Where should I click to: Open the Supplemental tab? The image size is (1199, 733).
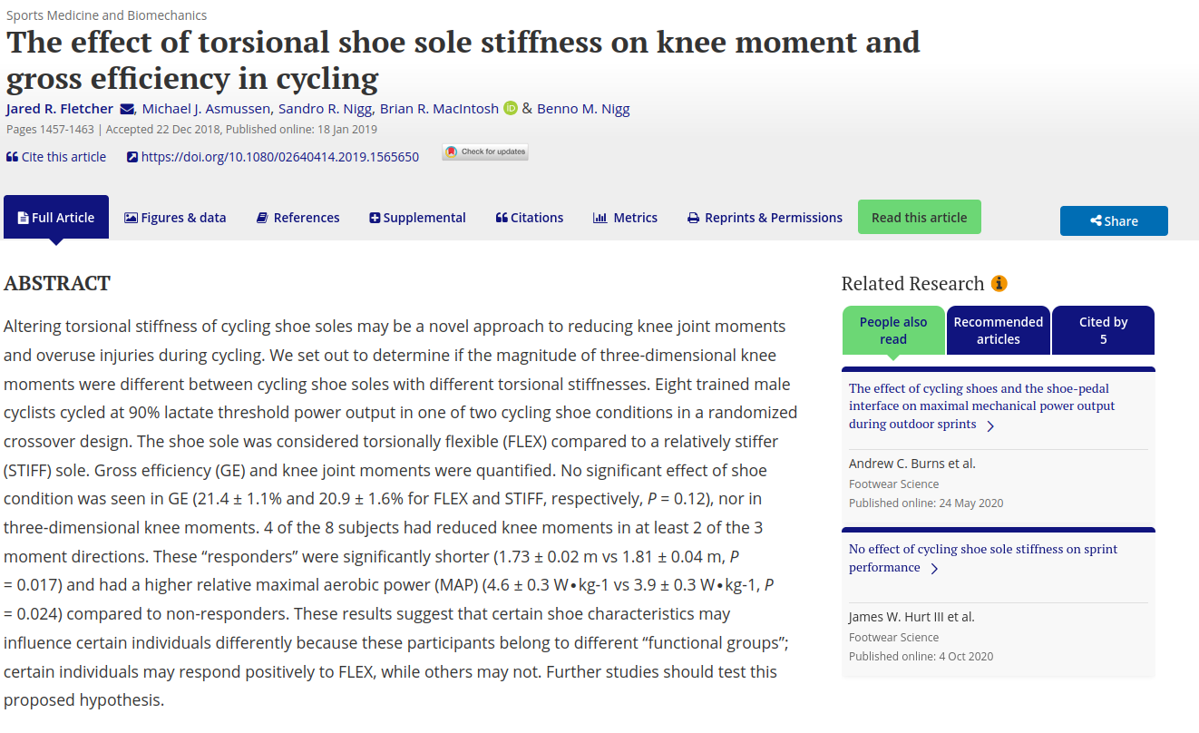pyautogui.click(x=417, y=218)
